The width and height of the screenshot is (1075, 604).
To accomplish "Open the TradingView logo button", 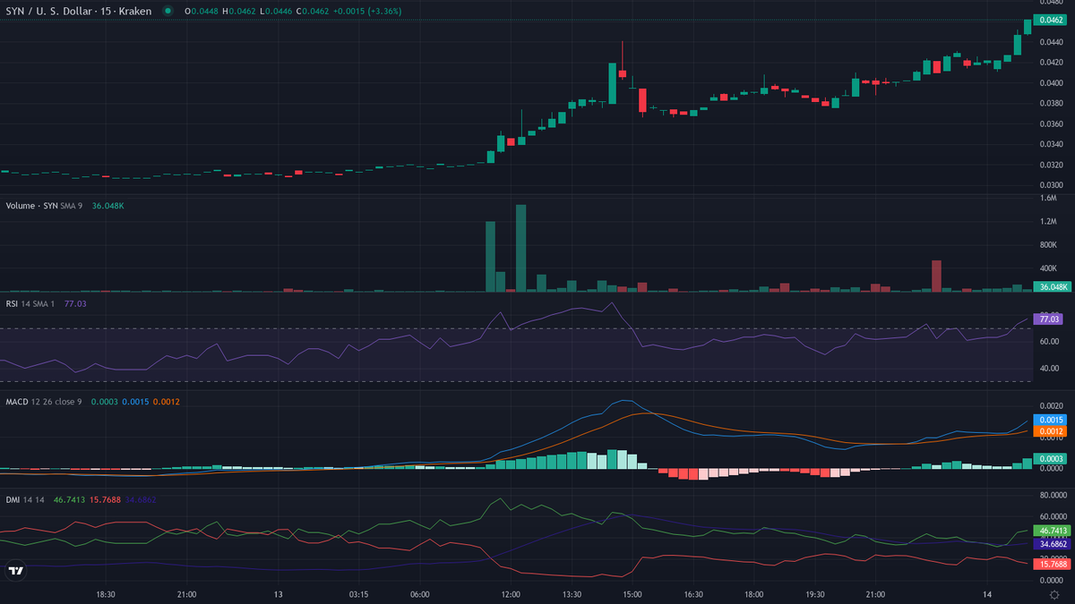I will coord(16,570).
